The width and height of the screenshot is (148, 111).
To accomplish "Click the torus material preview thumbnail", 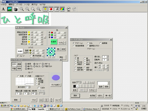I will coord(51,52).
